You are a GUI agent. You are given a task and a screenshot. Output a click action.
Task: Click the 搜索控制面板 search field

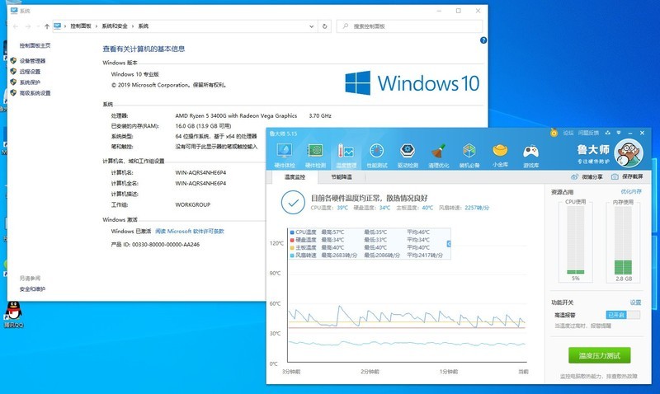[409, 26]
